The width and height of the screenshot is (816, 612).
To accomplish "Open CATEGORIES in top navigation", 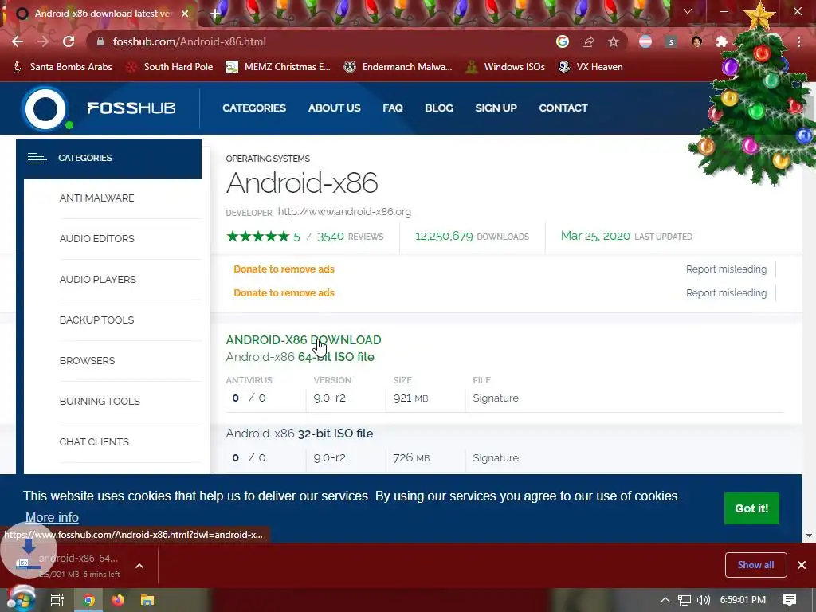I will (x=254, y=108).
